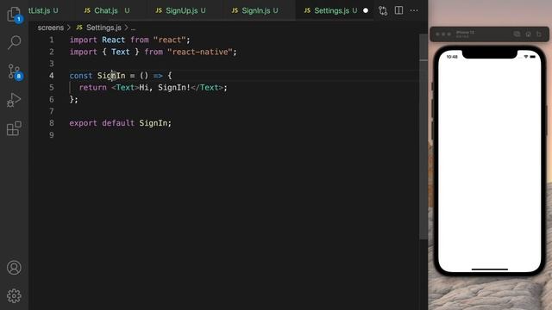
Task: Click the screens breadcrumb folder
Action: 51,28
